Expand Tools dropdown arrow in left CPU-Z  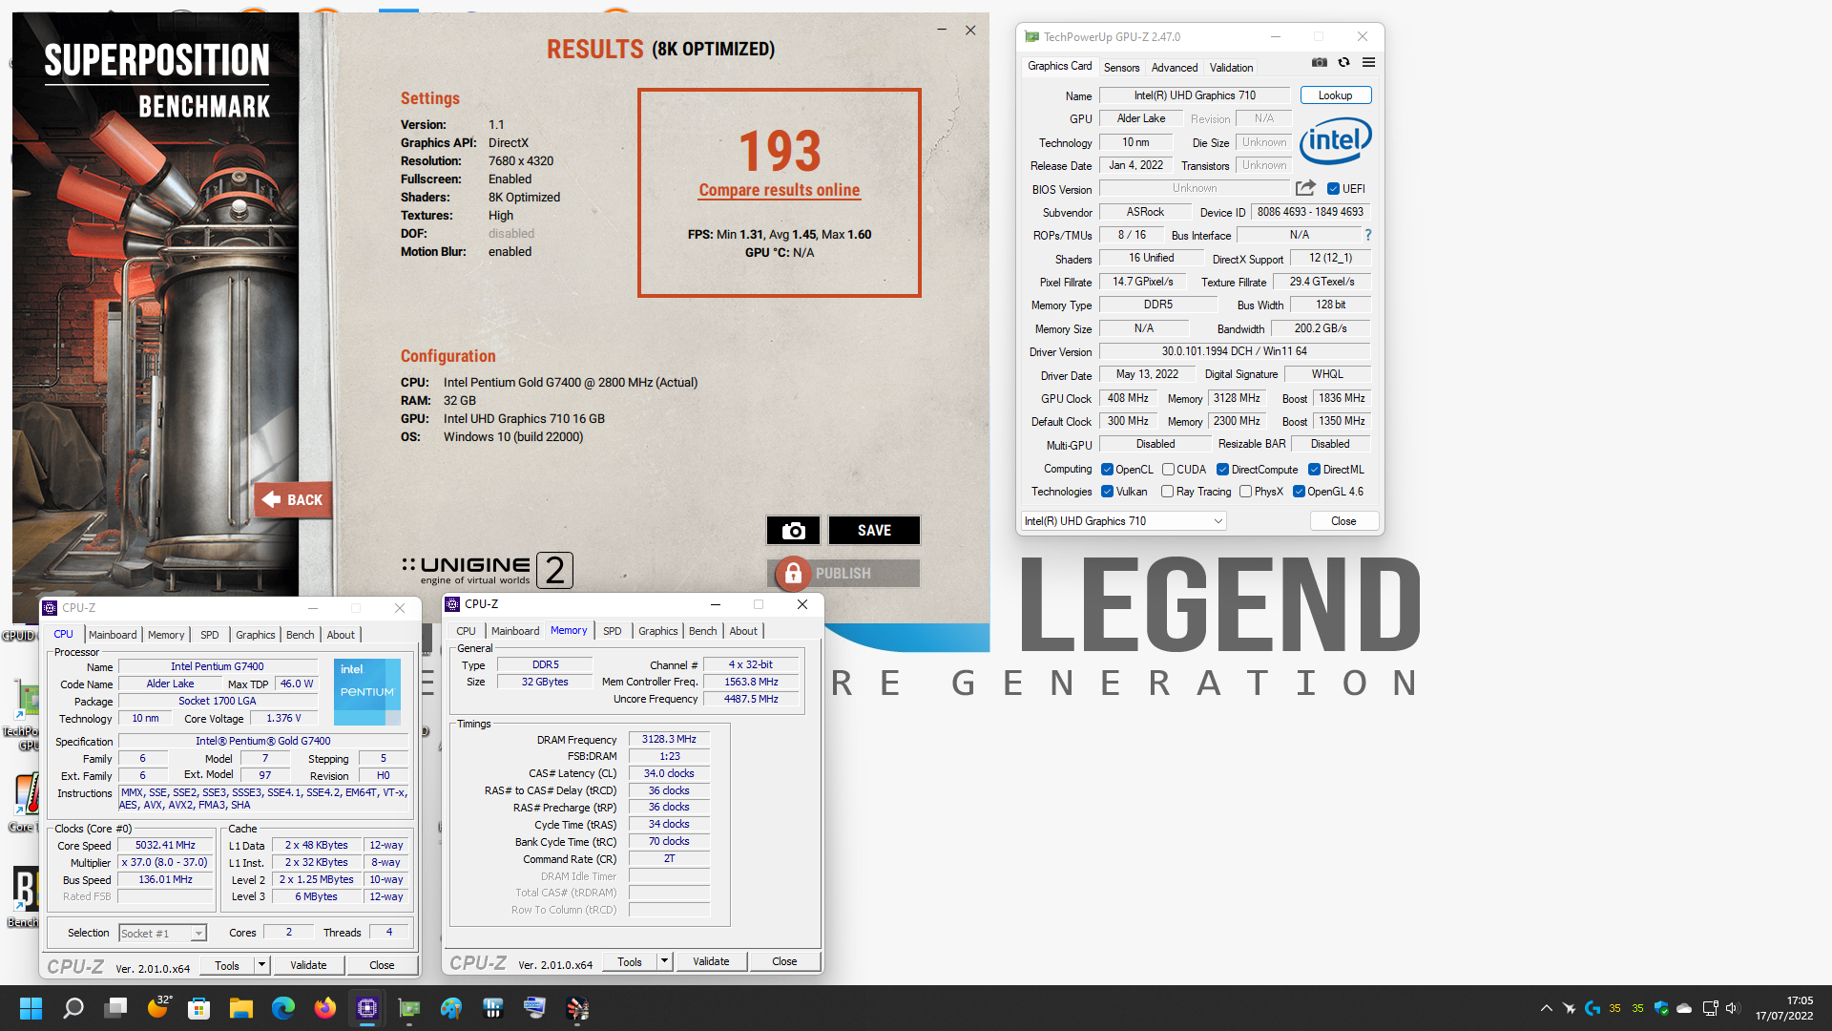click(261, 965)
